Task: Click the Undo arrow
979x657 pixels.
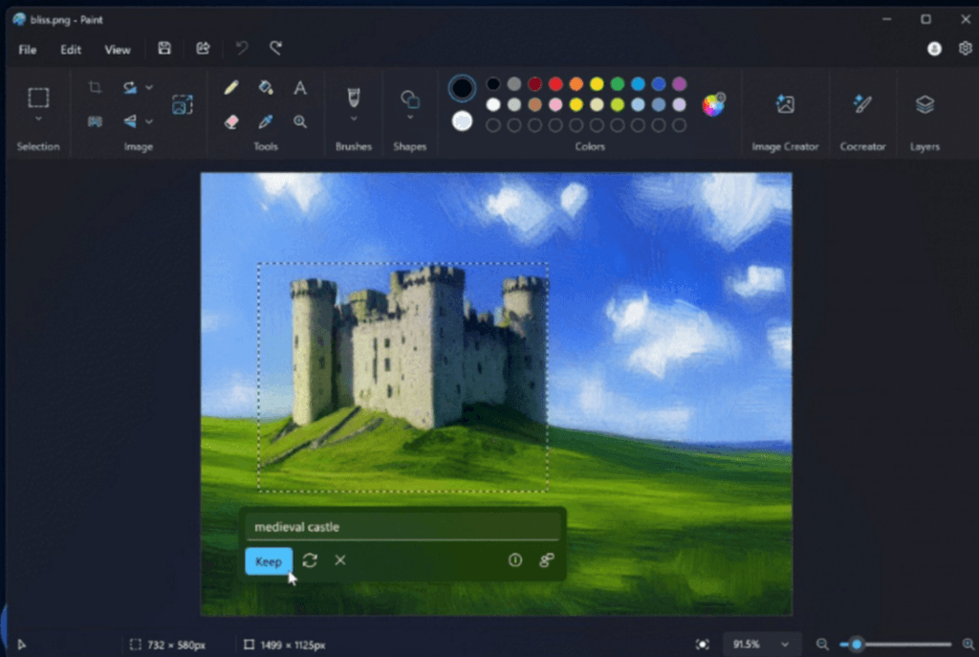Action: click(x=242, y=48)
